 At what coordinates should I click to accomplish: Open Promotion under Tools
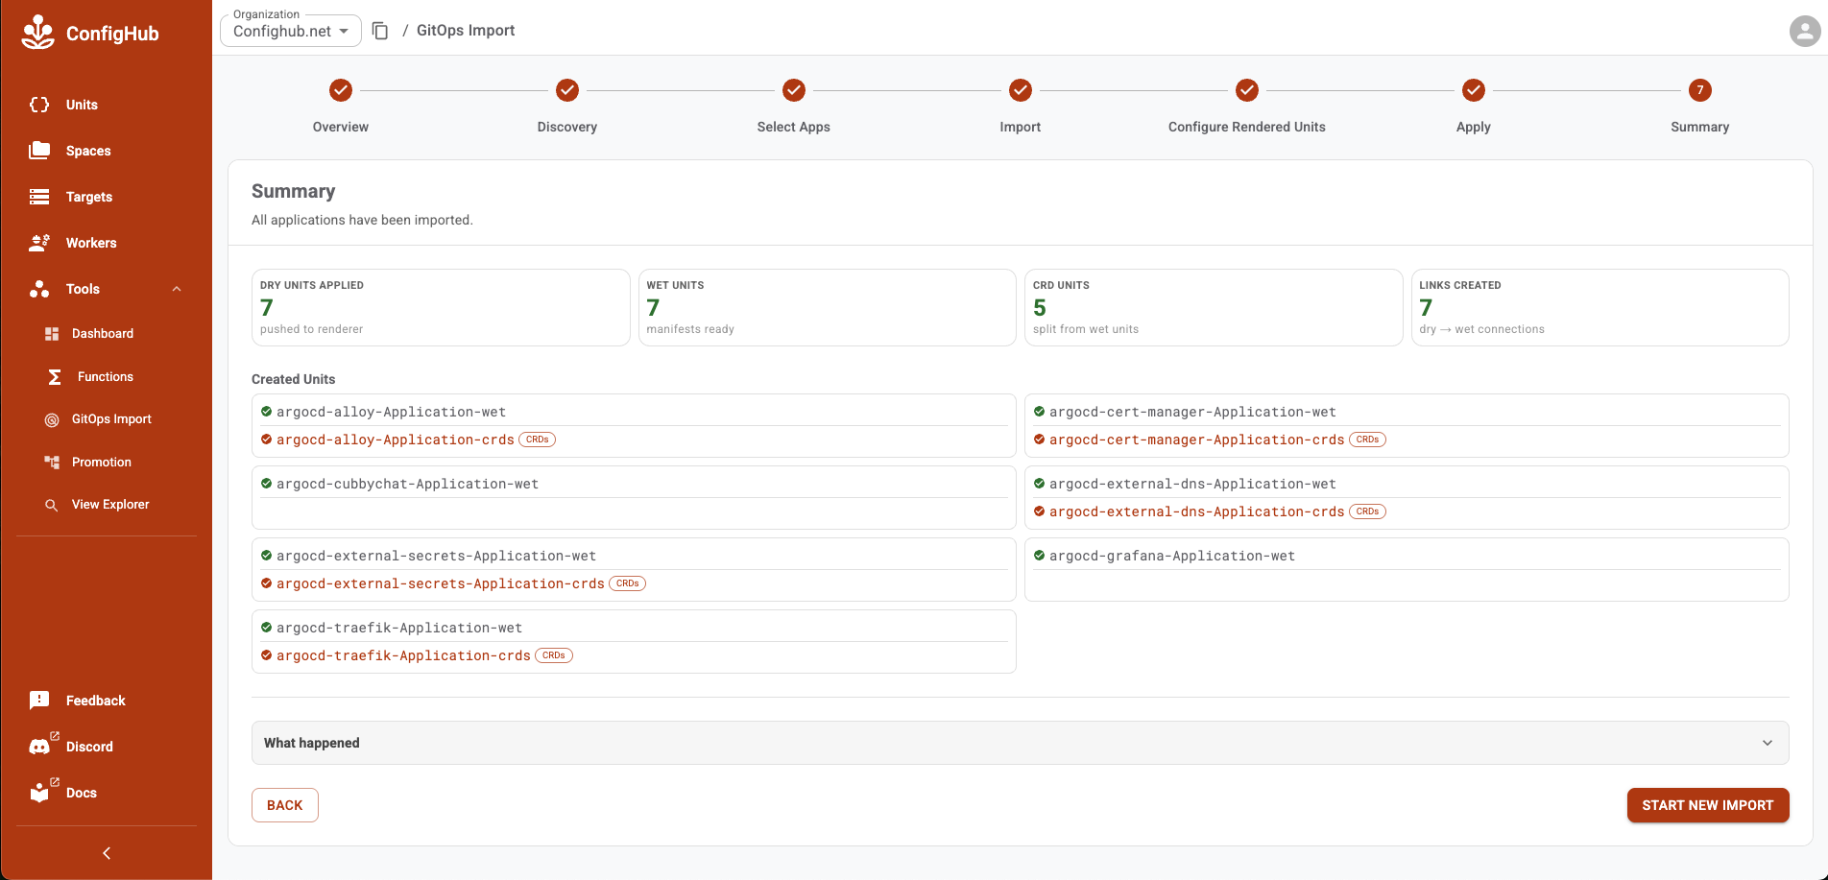[x=102, y=463]
